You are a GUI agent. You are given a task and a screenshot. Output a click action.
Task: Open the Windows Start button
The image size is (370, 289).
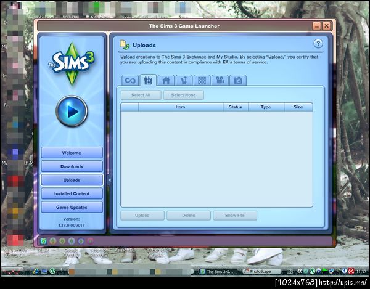13,271
